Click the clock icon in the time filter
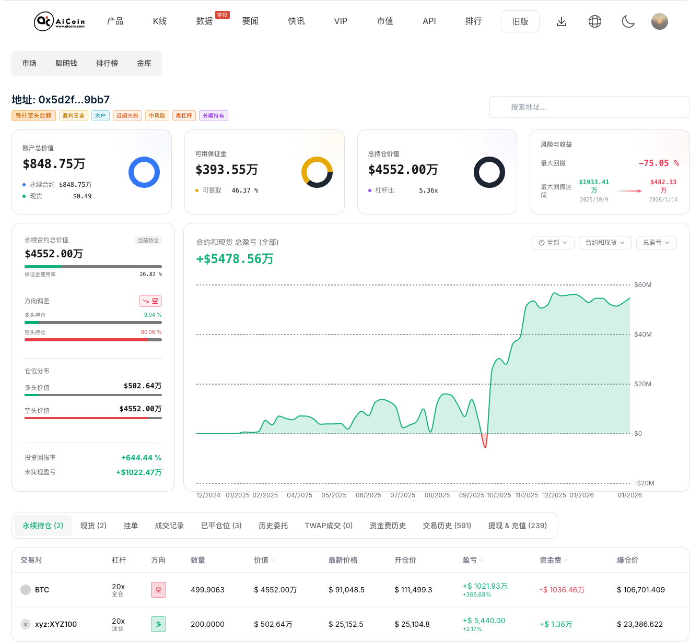This screenshot has width=690, height=643. [x=542, y=243]
